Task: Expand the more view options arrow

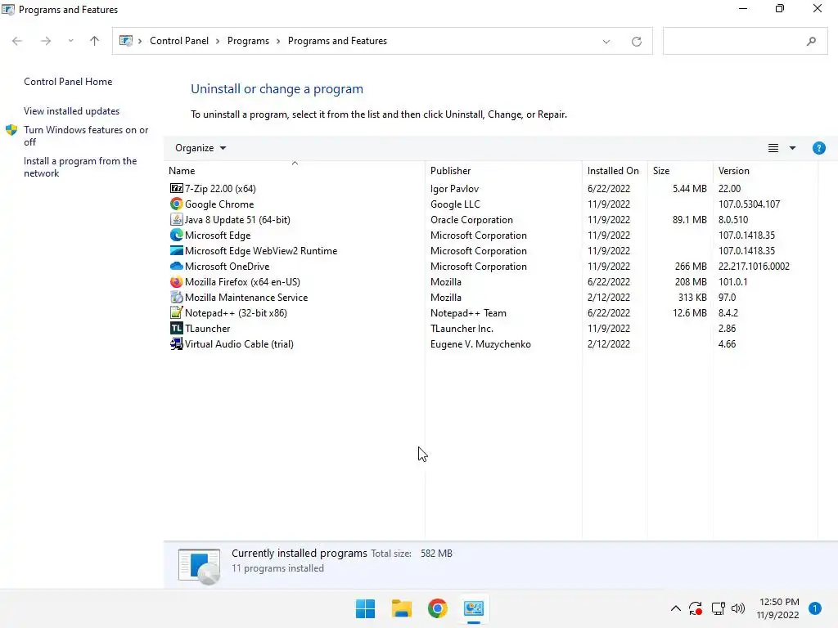Action: (x=792, y=148)
